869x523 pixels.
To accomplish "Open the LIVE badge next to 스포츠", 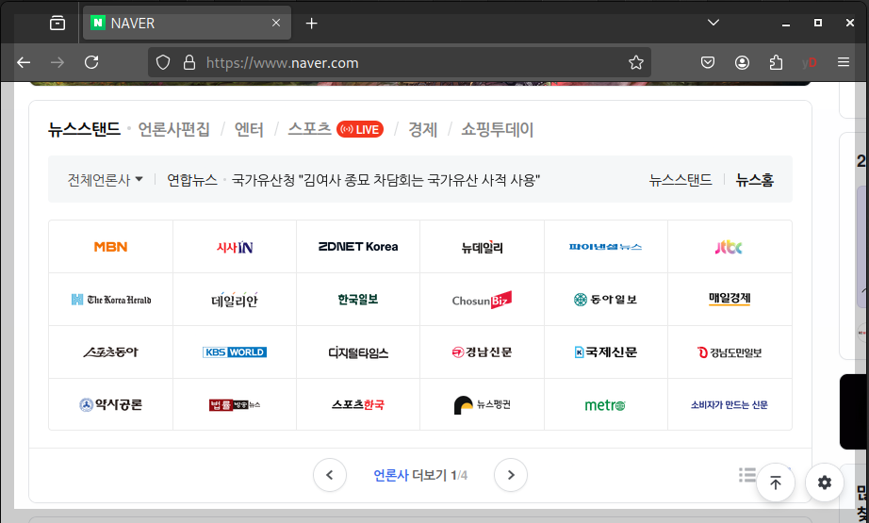I will pyautogui.click(x=360, y=129).
